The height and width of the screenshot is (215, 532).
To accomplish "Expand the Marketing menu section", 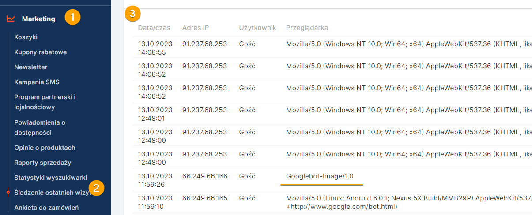I will click(x=38, y=19).
